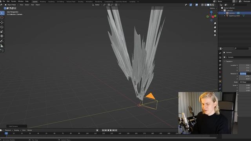
Task: Select the Camera row in outliner
Action: [235, 13]
